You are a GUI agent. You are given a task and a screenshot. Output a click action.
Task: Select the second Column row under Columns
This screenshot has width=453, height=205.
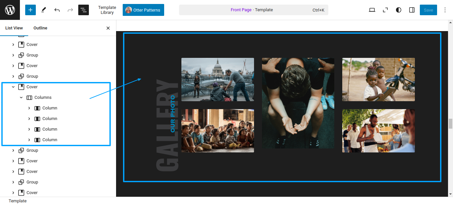point(58,119)
